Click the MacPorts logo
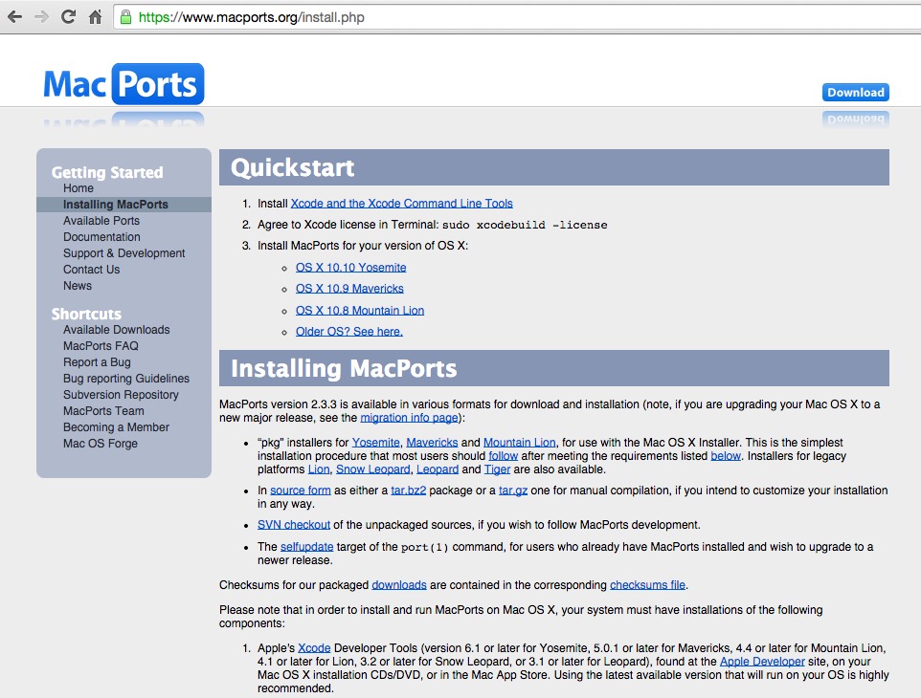921x698 pixels. coord(124,84)
